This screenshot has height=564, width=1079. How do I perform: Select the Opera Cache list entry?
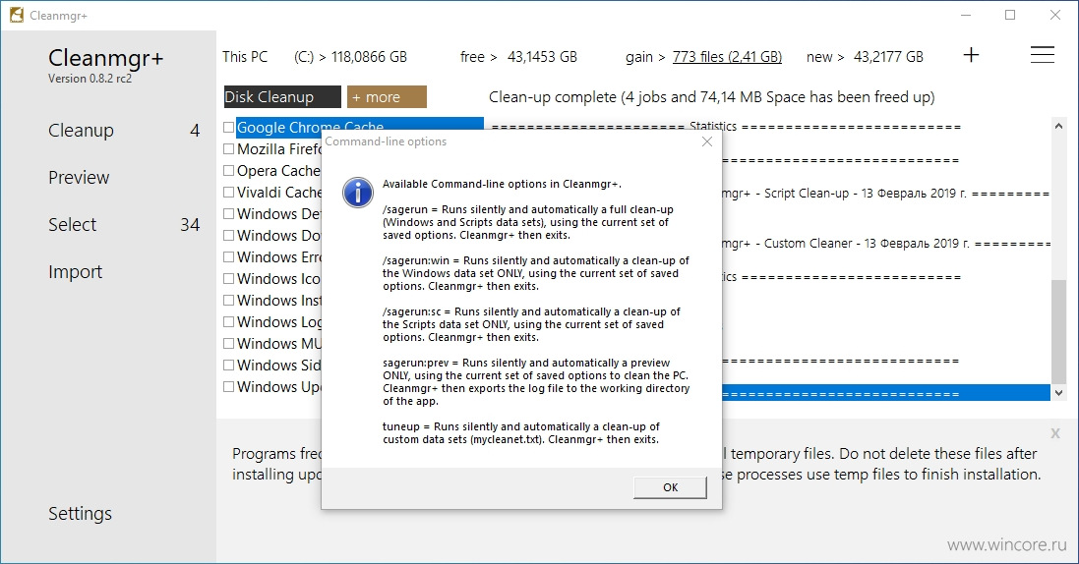point(278,171)
